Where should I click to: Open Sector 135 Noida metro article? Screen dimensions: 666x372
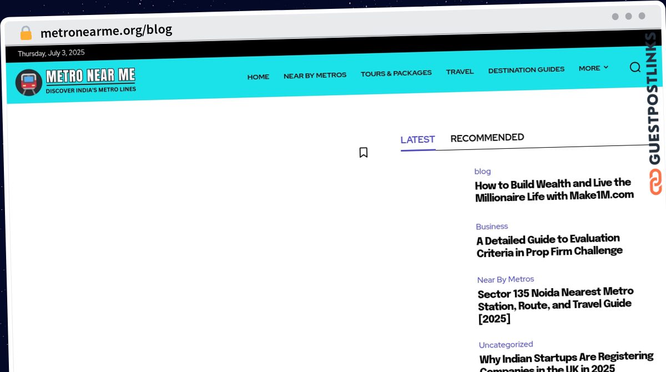point(554,304)
